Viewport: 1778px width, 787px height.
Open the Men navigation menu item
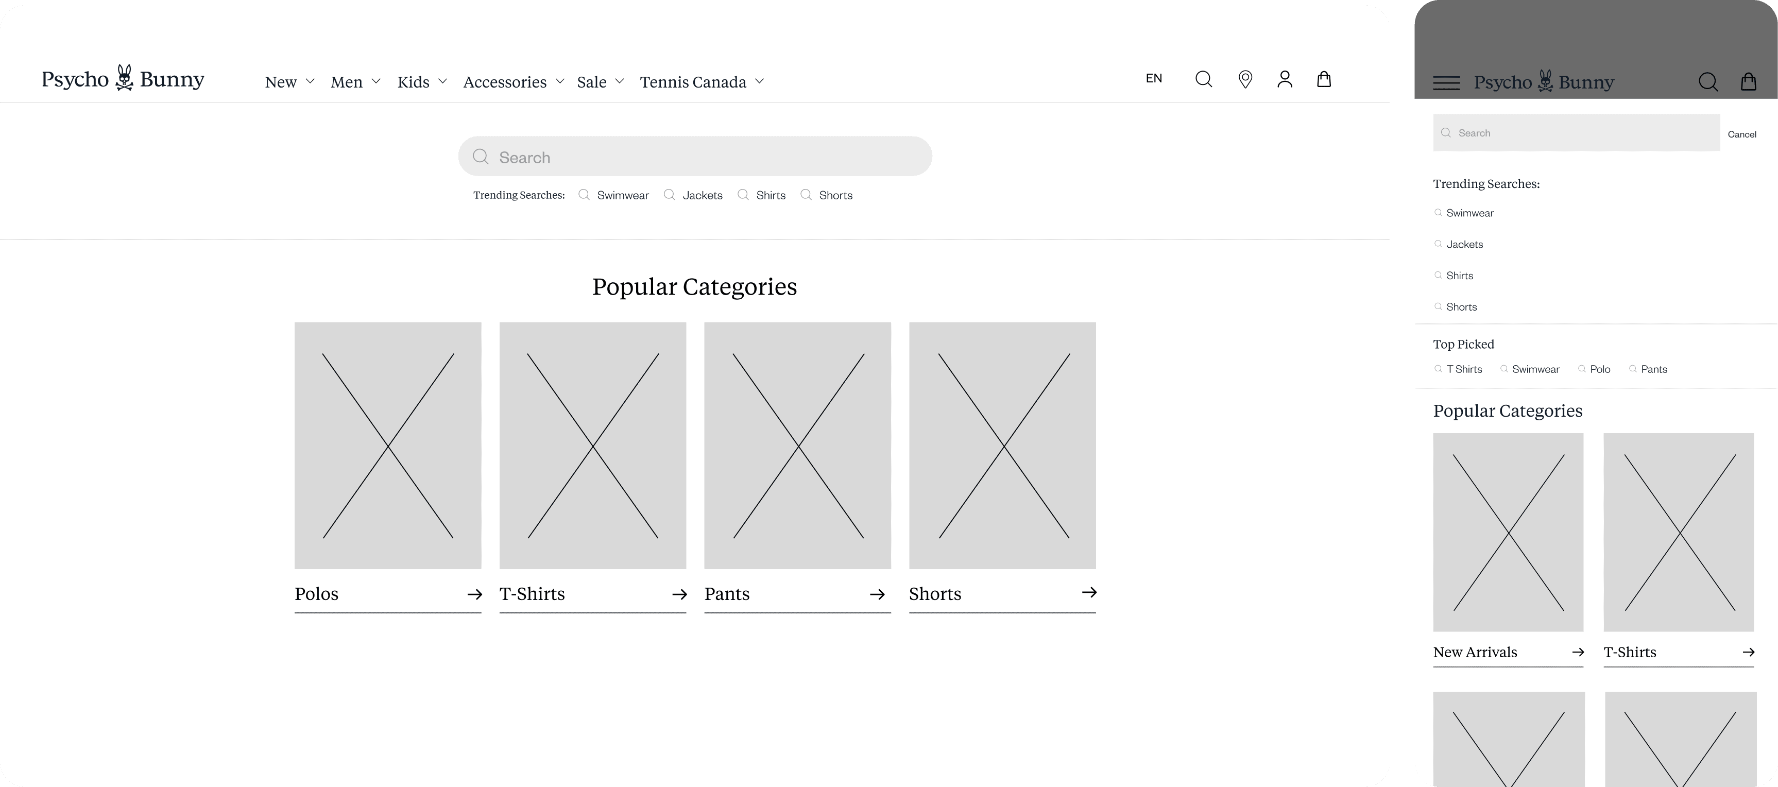point(347,82)
